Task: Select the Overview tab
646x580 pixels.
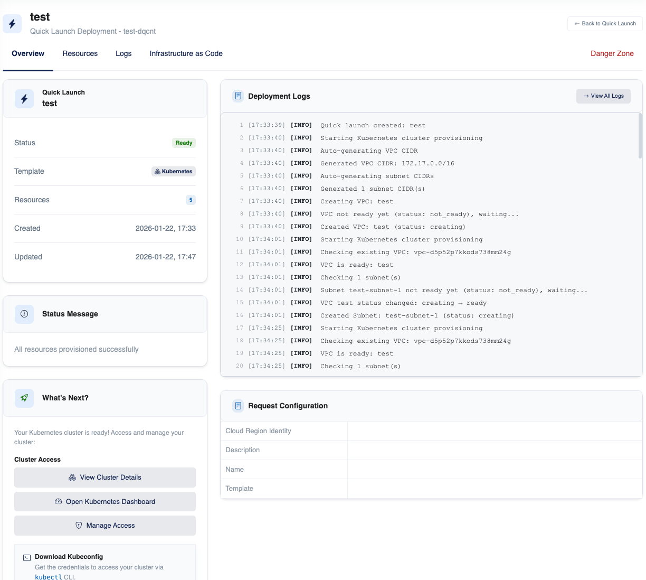Action: click(x=28, y=53)
